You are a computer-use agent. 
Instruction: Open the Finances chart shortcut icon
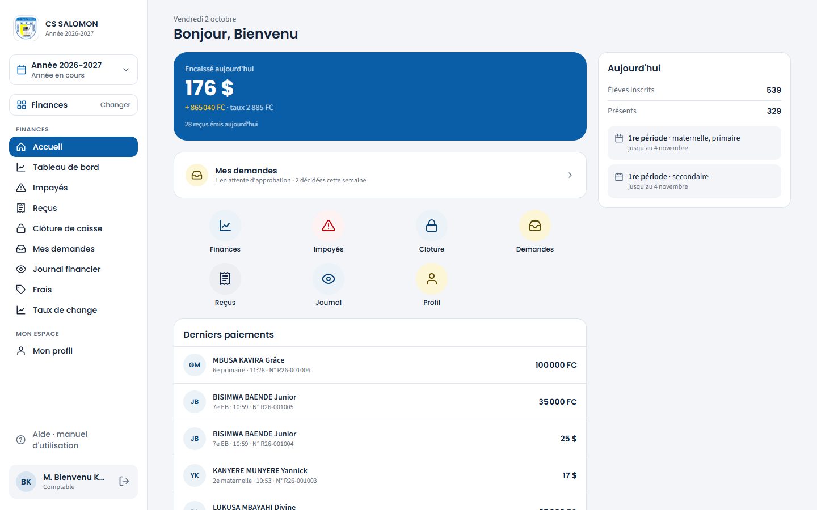point(225,226)
